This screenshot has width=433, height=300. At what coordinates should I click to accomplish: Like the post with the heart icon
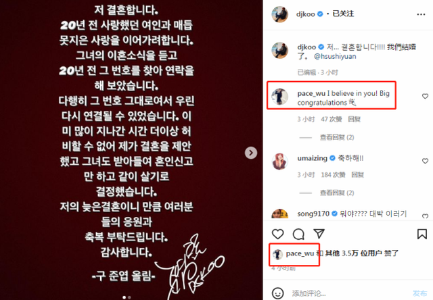pyautogui.click(x=278, y=234)
